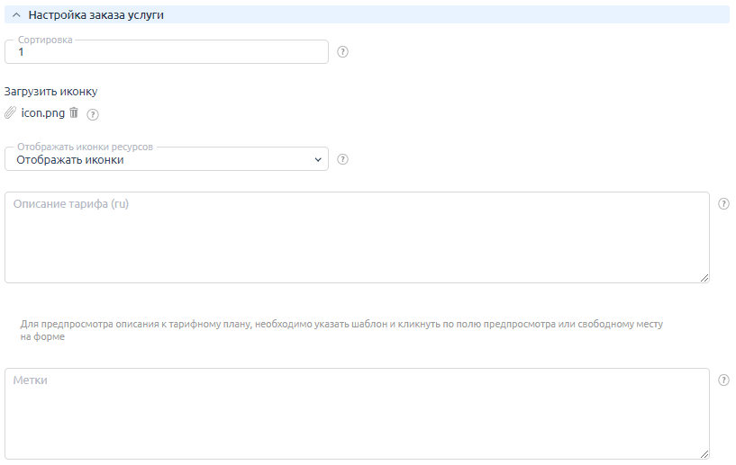Click resize grip of Метки textarea

(704, 454)
